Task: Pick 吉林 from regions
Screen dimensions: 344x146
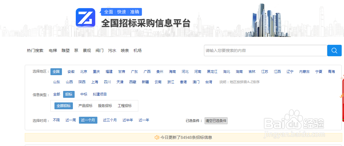Action: pyautogui.click(x=252, y=72)
